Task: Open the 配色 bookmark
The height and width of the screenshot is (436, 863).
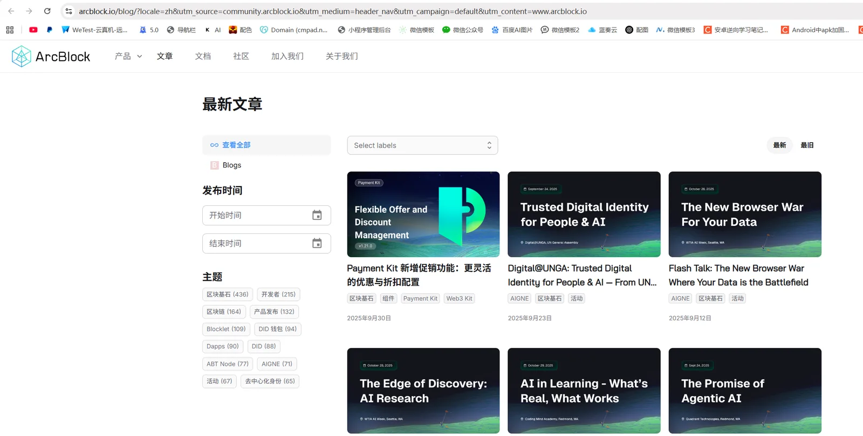Action: click(x=241, y=30)
